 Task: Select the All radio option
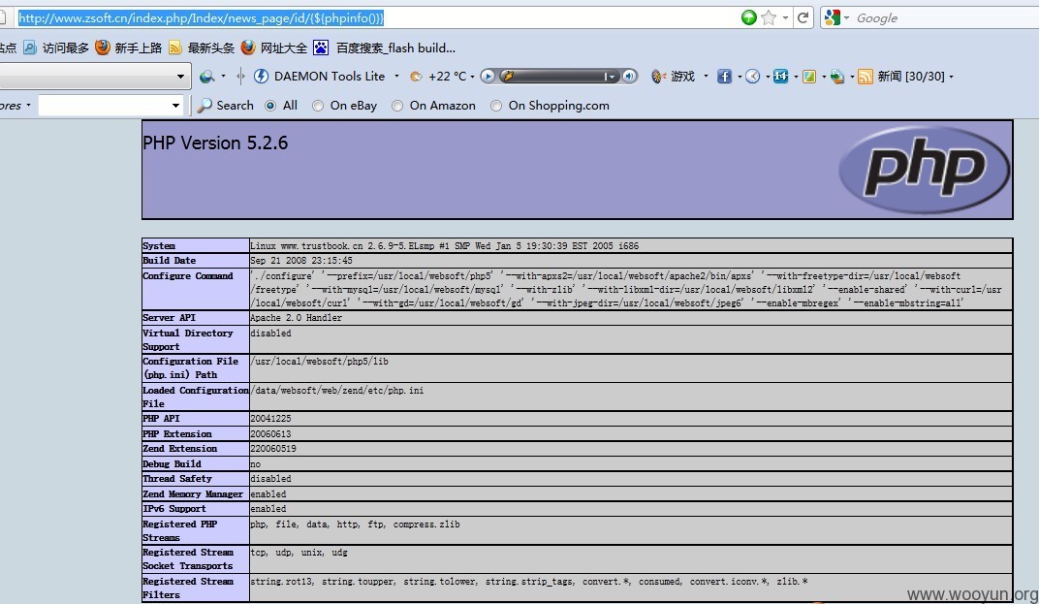click(x=270, y=106)
